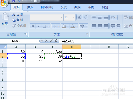Image resolution: width=133 pixels, height=99 pixels.
Task: Select column E header
Action: (90, 47)
